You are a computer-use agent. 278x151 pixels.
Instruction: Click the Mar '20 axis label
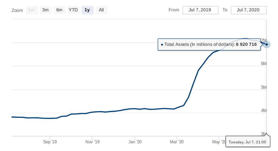pyautogui.click(x=177, y=142)
